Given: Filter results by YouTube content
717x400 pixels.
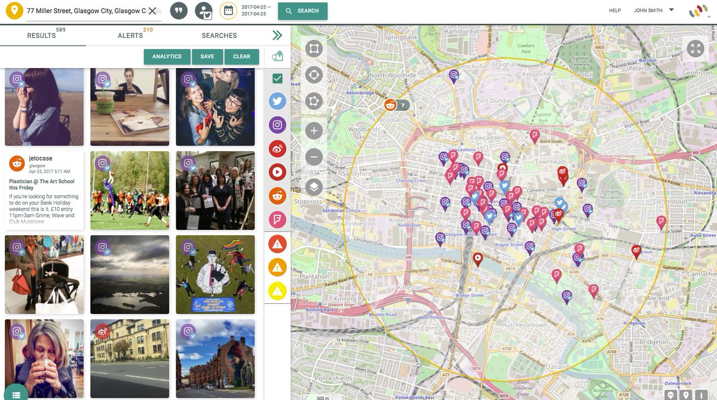Looking at the screenshot, I should [277, 171].
